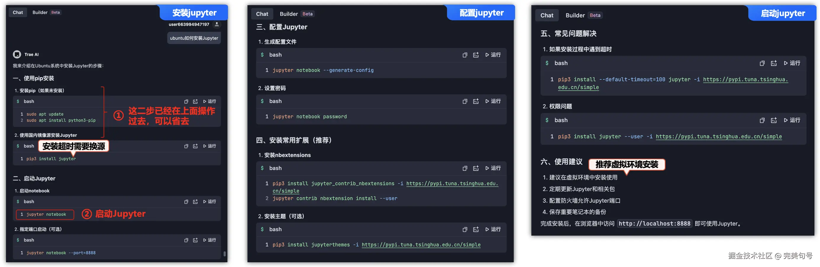The height and width of the screenshot is (267, 820).
Task: Run the 'jupyter notebook password' block
Action: click(493, 101)
